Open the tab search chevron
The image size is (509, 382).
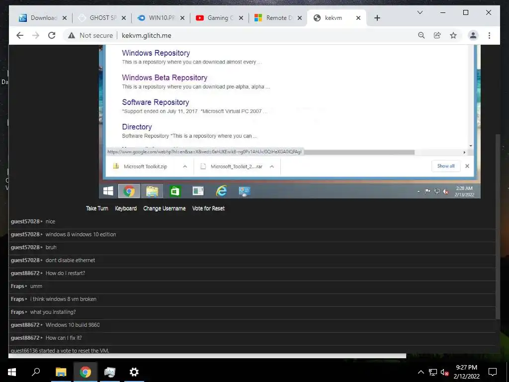coord(420,12)
